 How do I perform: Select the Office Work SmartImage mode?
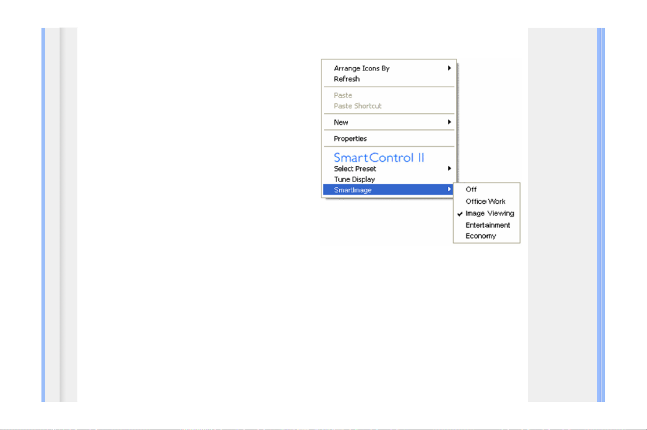485,201
